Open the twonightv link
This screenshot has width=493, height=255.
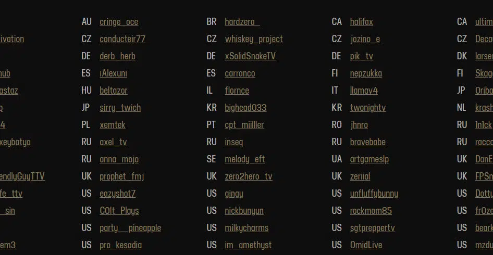368,108
